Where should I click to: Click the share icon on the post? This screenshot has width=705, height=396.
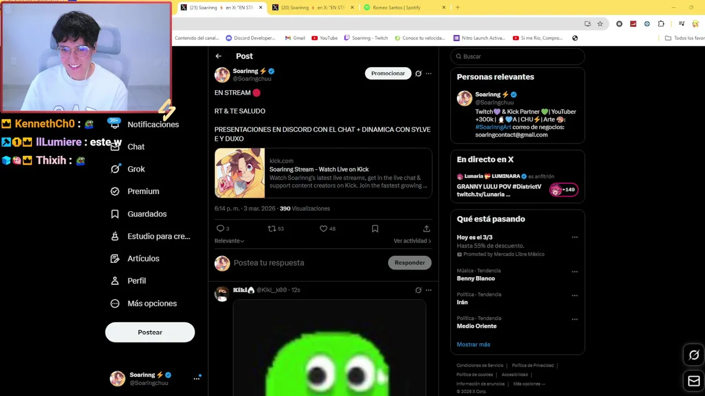click(426, 228)
